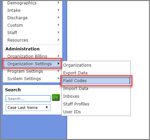
Task: Expand the Custom submenu arrow
Action: click(59, 25)
